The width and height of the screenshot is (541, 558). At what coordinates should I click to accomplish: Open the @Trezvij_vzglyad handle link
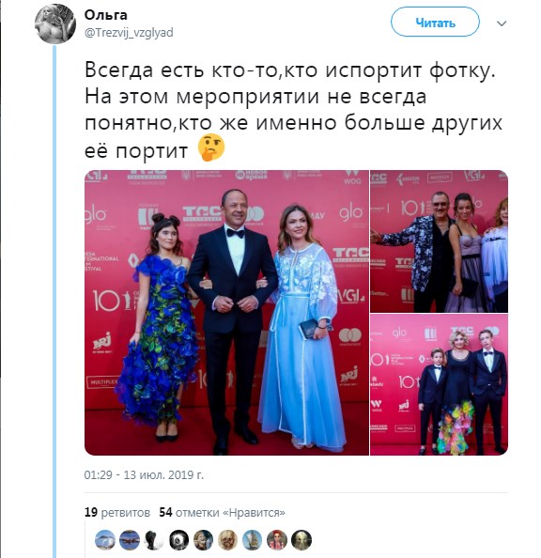click(x=129, y=33)
